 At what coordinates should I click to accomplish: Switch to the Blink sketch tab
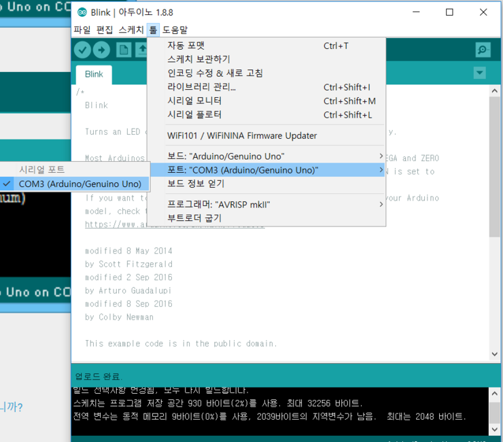point(94,75)
